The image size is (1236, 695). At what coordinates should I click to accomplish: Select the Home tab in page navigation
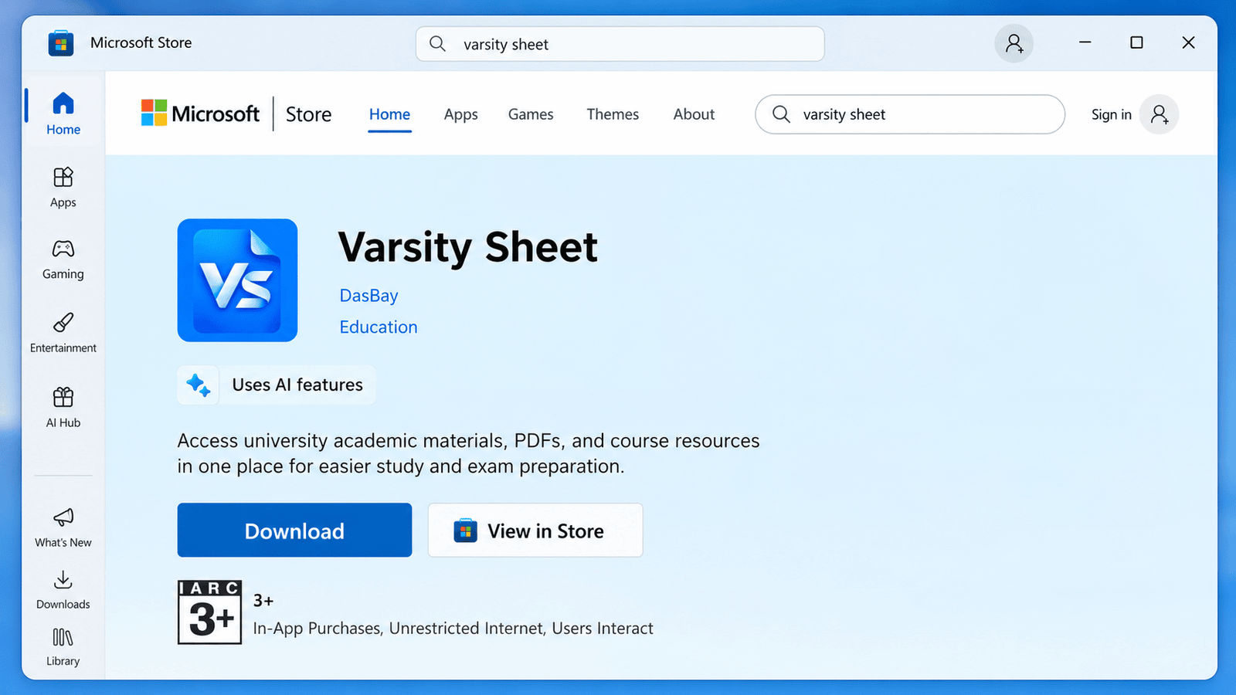[389, 114]
